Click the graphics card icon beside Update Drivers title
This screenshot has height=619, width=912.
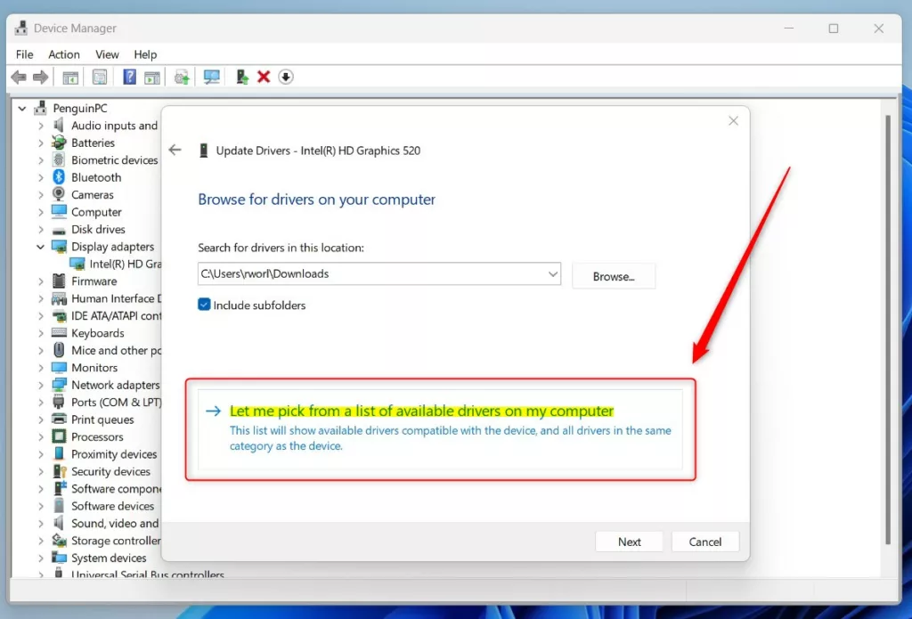point(204,151)
